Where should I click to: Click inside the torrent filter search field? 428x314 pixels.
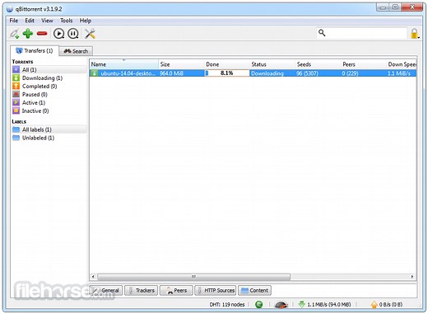click(x=361, y=33)
